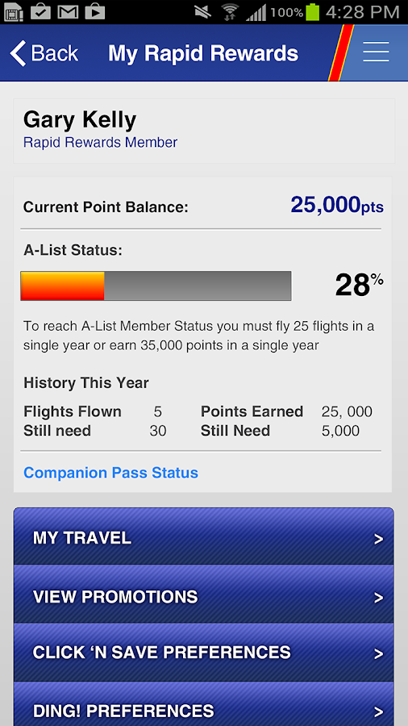
Task: Expand My Travel chevron arrow
Action: 378,539
